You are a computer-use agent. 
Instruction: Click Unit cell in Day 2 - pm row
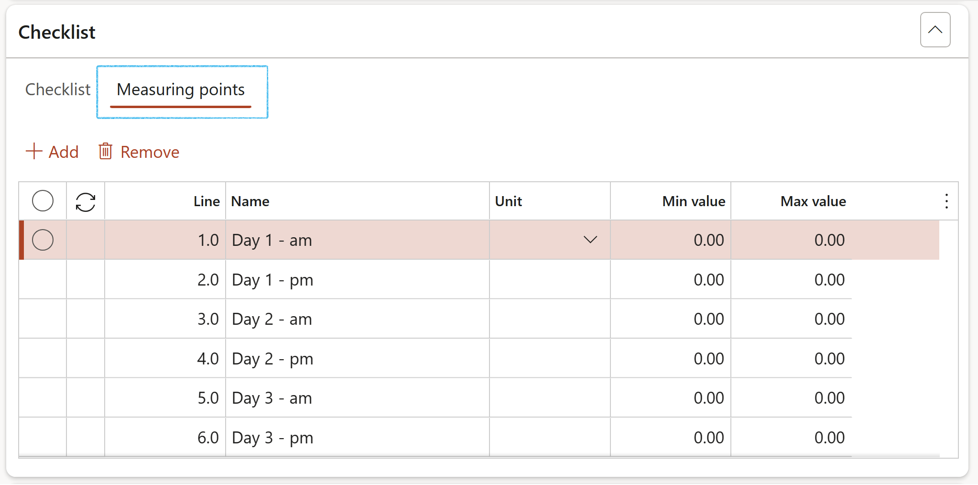pyautogui.click(x=550, y=359)
